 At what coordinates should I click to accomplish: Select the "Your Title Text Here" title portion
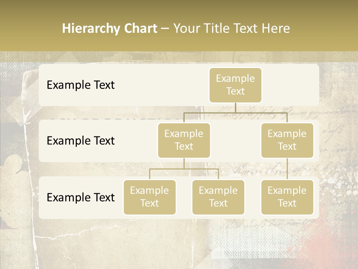tap(232, 28)
